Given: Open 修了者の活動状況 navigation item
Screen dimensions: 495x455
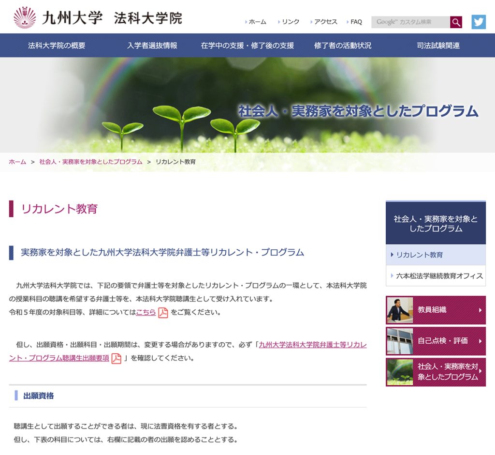Looking at the screenshot, I should [x=342, y=45].
